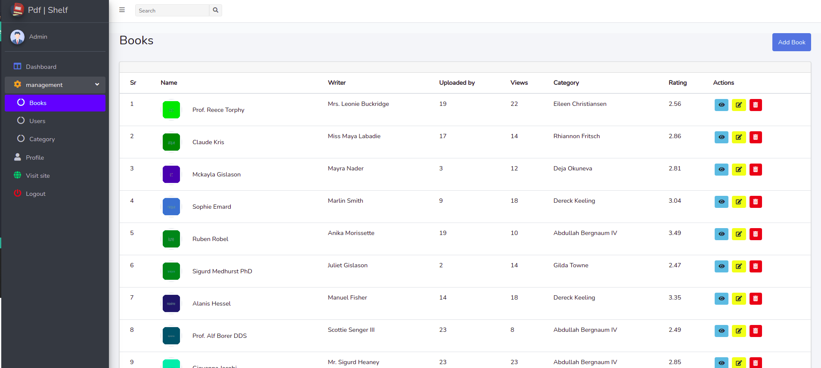Viewport: 821px width, 368px height.
Task: Click the Add Book button
Action: [791, 42]
